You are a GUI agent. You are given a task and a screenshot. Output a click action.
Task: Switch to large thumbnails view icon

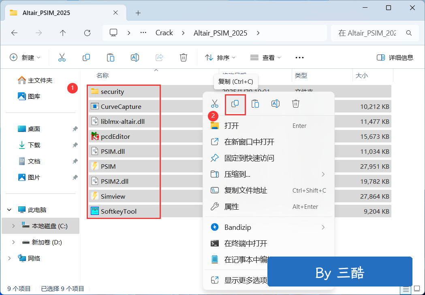click(x=417, y=290)
